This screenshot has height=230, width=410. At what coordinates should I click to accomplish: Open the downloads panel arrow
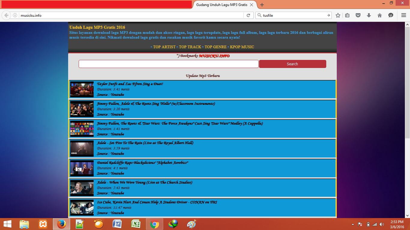click(369, 15)
